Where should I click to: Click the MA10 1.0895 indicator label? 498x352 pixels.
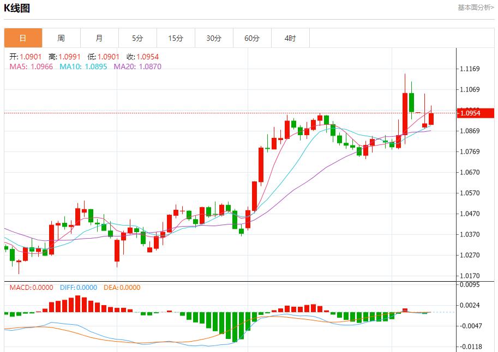click(x=83, y=66)
